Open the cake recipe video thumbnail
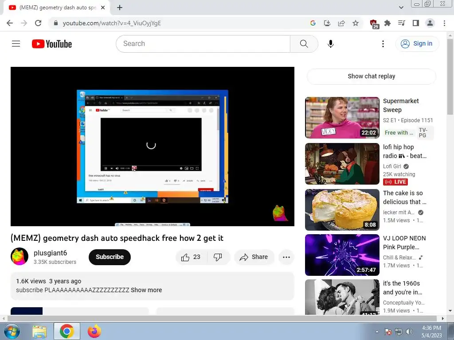This screenshot has height=340, width=454. tap(342, 209)
